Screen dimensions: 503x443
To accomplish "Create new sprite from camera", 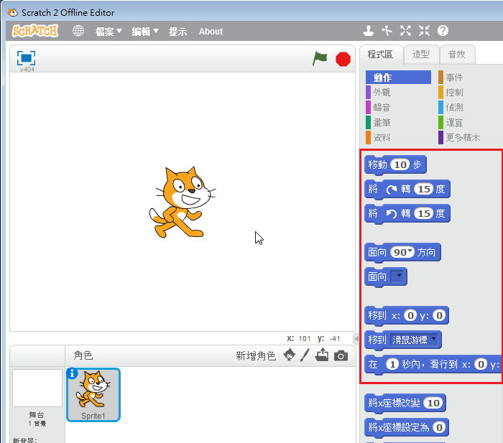I will (x=341, y=355).
